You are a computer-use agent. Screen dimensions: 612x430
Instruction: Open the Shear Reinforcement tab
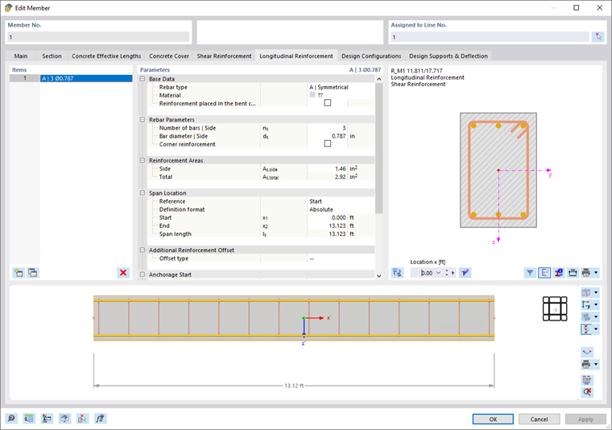(224, 56)
